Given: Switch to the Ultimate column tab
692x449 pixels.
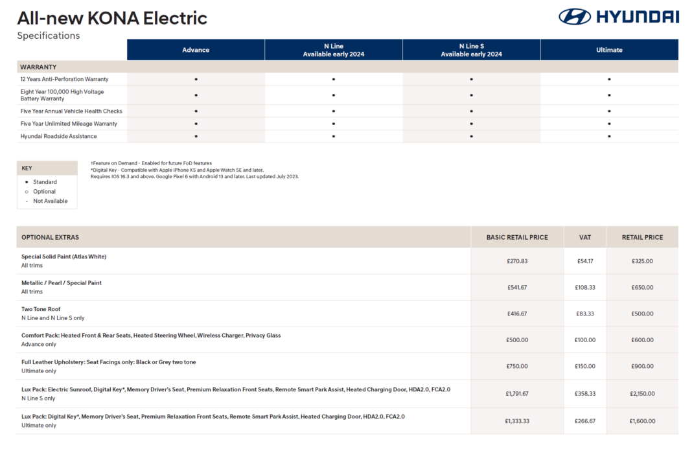Looking at the screenshot, I should pos(608,49).
